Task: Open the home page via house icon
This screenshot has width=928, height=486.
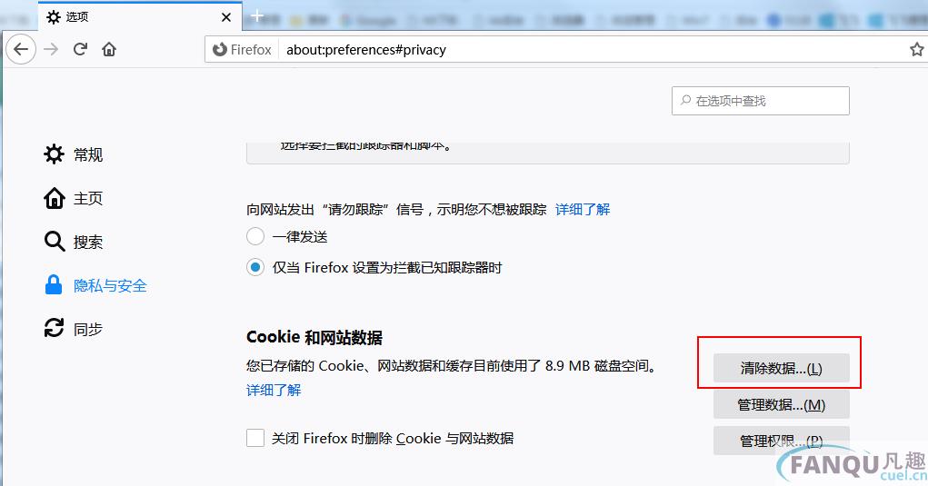Action: pyautogui.click(x=109, y=49)
